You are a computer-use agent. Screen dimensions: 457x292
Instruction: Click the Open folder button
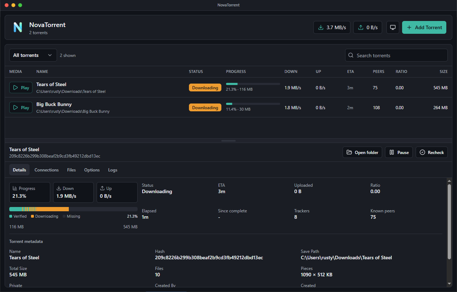tap(363, 152)
